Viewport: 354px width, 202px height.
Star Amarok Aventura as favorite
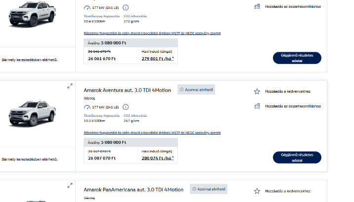[257, 91]
